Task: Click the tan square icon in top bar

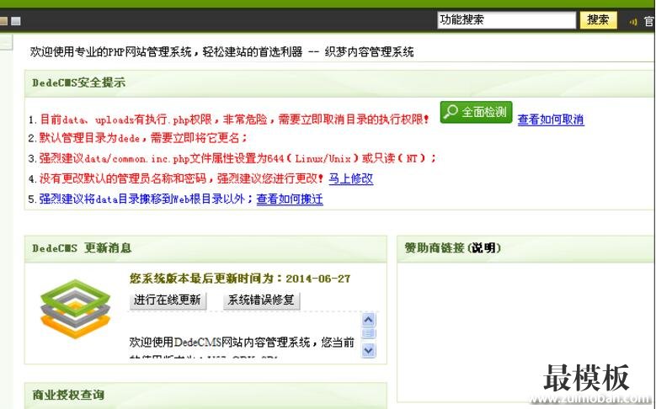Action: pos(3,20)
